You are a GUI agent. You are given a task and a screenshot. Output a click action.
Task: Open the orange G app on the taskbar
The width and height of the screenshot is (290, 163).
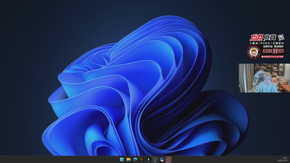coord(142,159)
